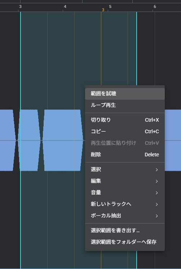The height and width of the screenshot is (269, 181).
Task: Click the greyed 再生位置に貼り付け entry
Action: point(125,143)
